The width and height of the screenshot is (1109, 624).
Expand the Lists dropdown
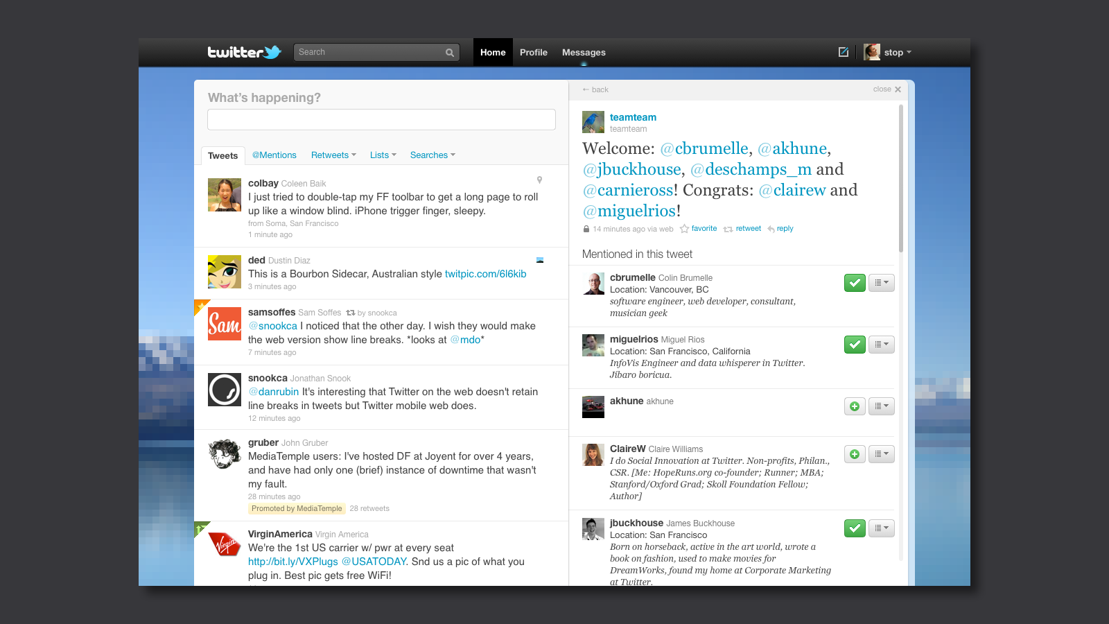point(383,155)
